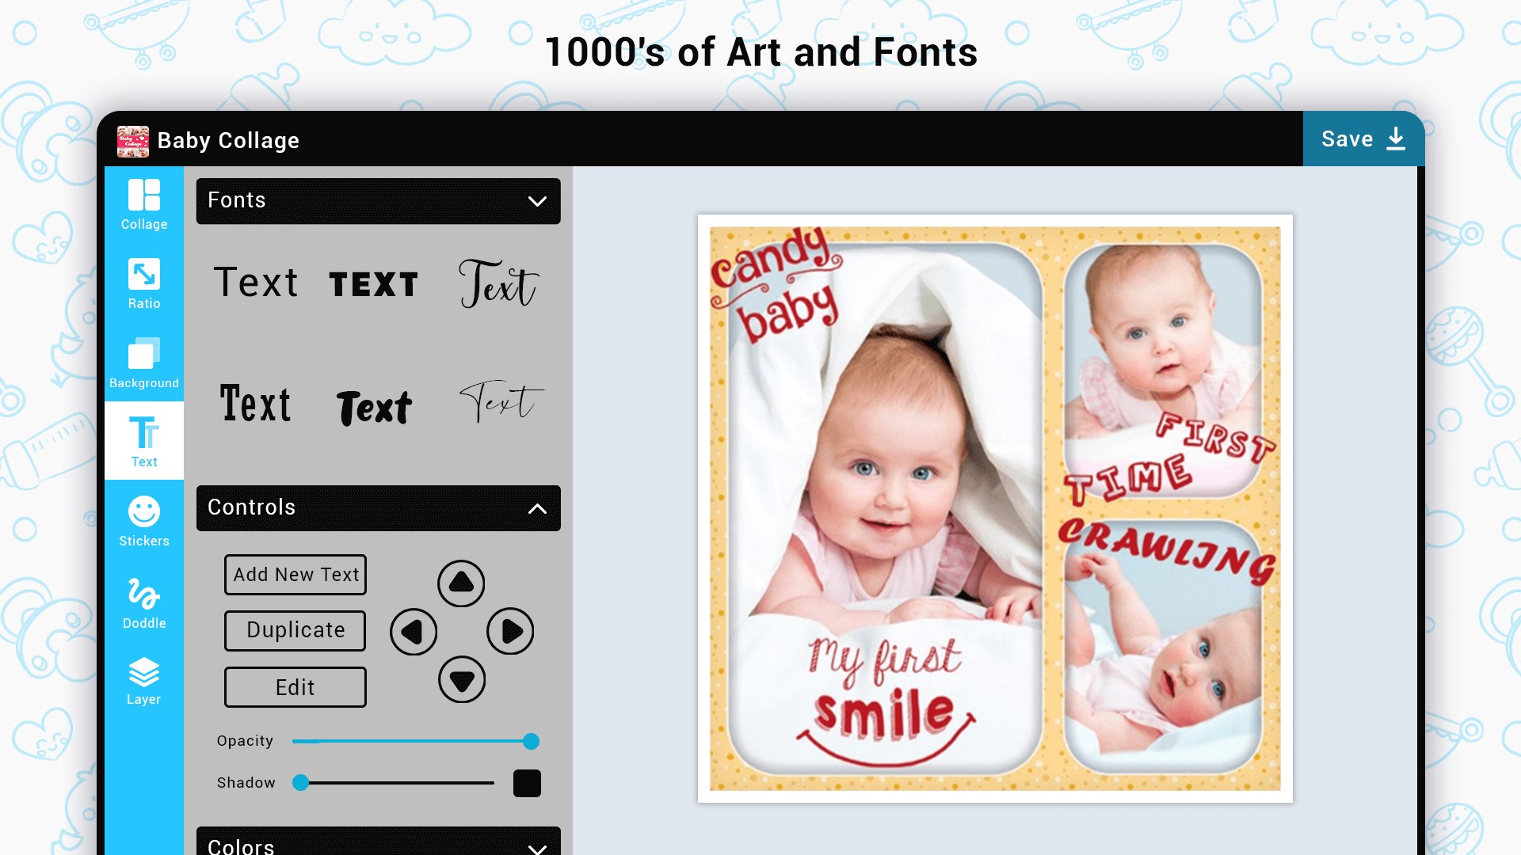Nudge text left with left arrow

[414, 632]
